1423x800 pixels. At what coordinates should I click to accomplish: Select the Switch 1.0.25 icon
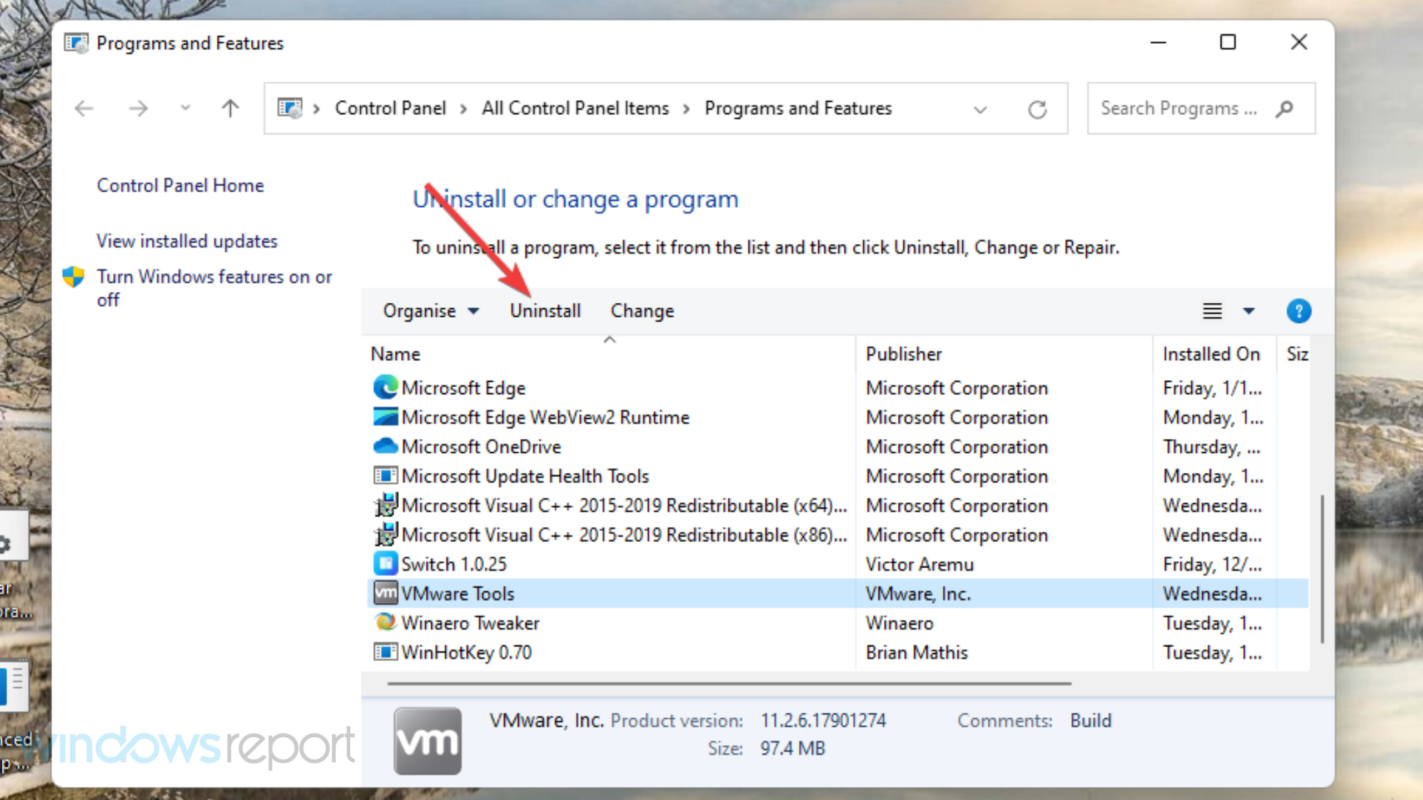point(385,564)
